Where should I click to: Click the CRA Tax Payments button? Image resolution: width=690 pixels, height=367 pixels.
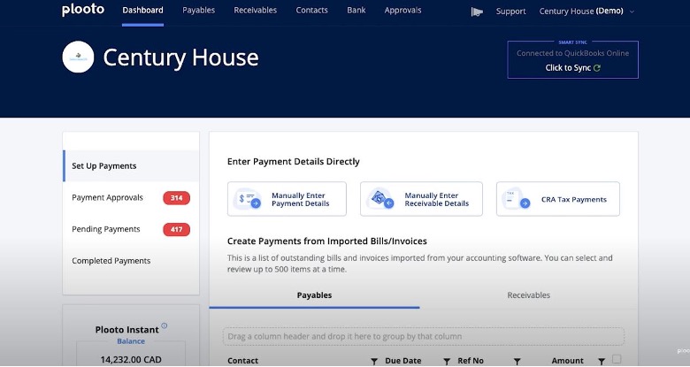558,199
